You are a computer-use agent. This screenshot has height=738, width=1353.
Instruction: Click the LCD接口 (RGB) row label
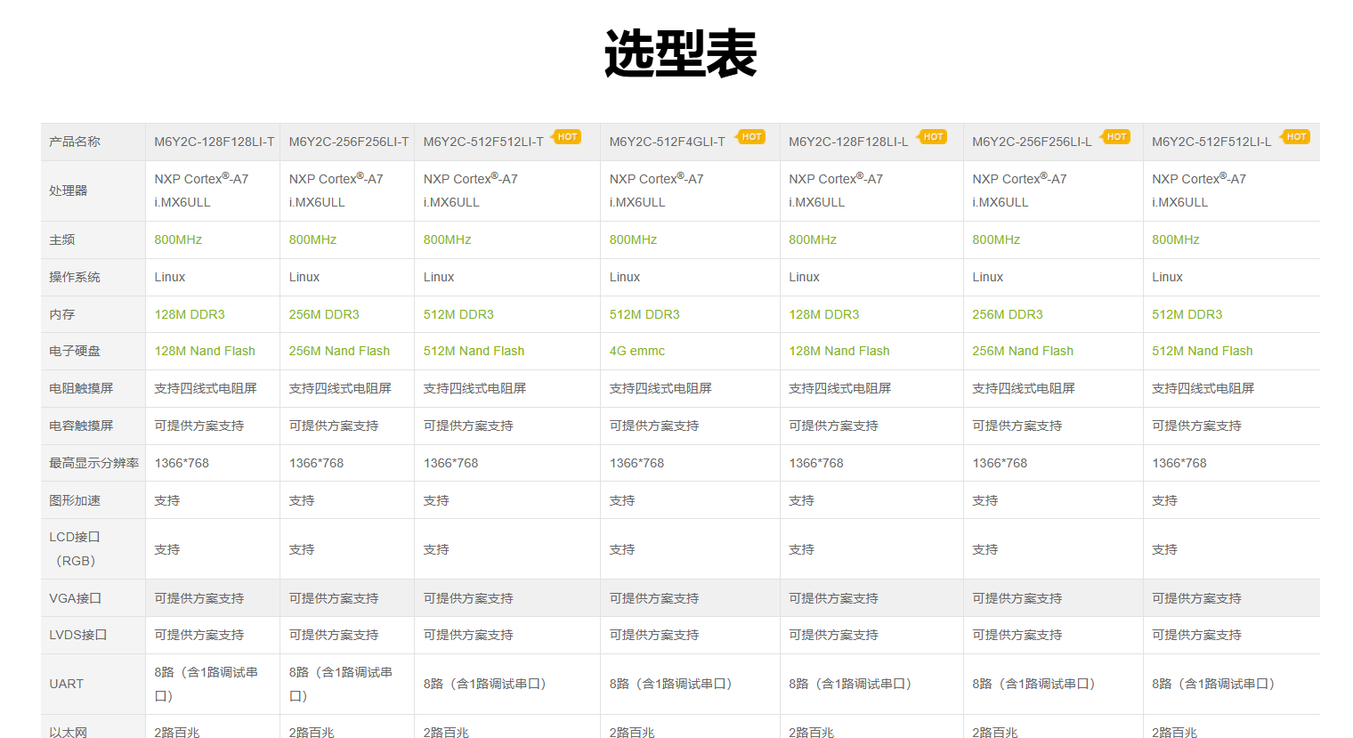pyautogui.click(x=75, y=548)
